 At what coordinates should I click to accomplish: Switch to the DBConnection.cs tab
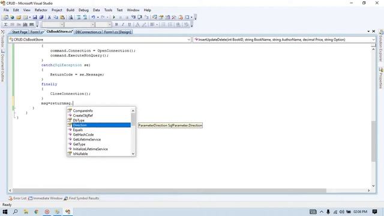tap(88, 32)
